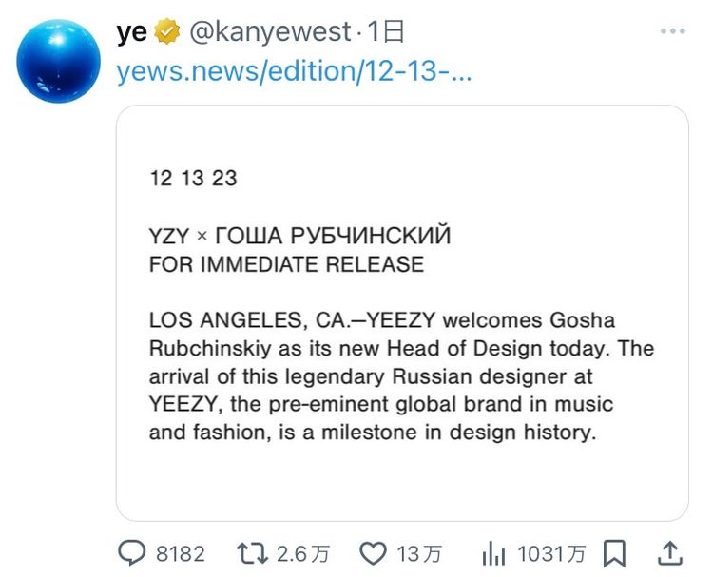The height and width of the screenshot is (577, 713).
Task: Click the "1日" post timestamp
Action: pyautogui.click(x=386, y=32)
